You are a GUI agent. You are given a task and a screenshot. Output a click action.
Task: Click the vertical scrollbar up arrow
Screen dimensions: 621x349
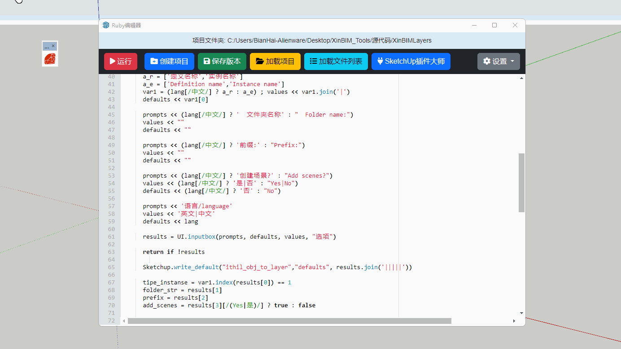(521, 78)
